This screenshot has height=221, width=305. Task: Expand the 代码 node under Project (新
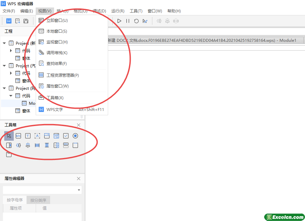[x=11, y=51]
